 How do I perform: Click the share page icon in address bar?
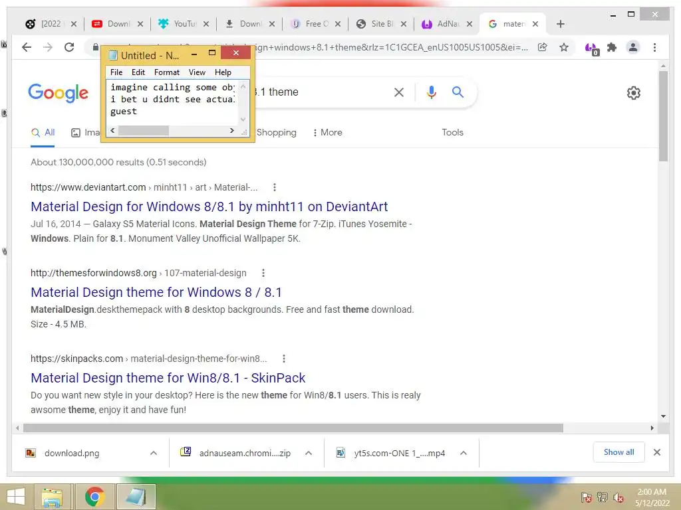pos(543,47)
